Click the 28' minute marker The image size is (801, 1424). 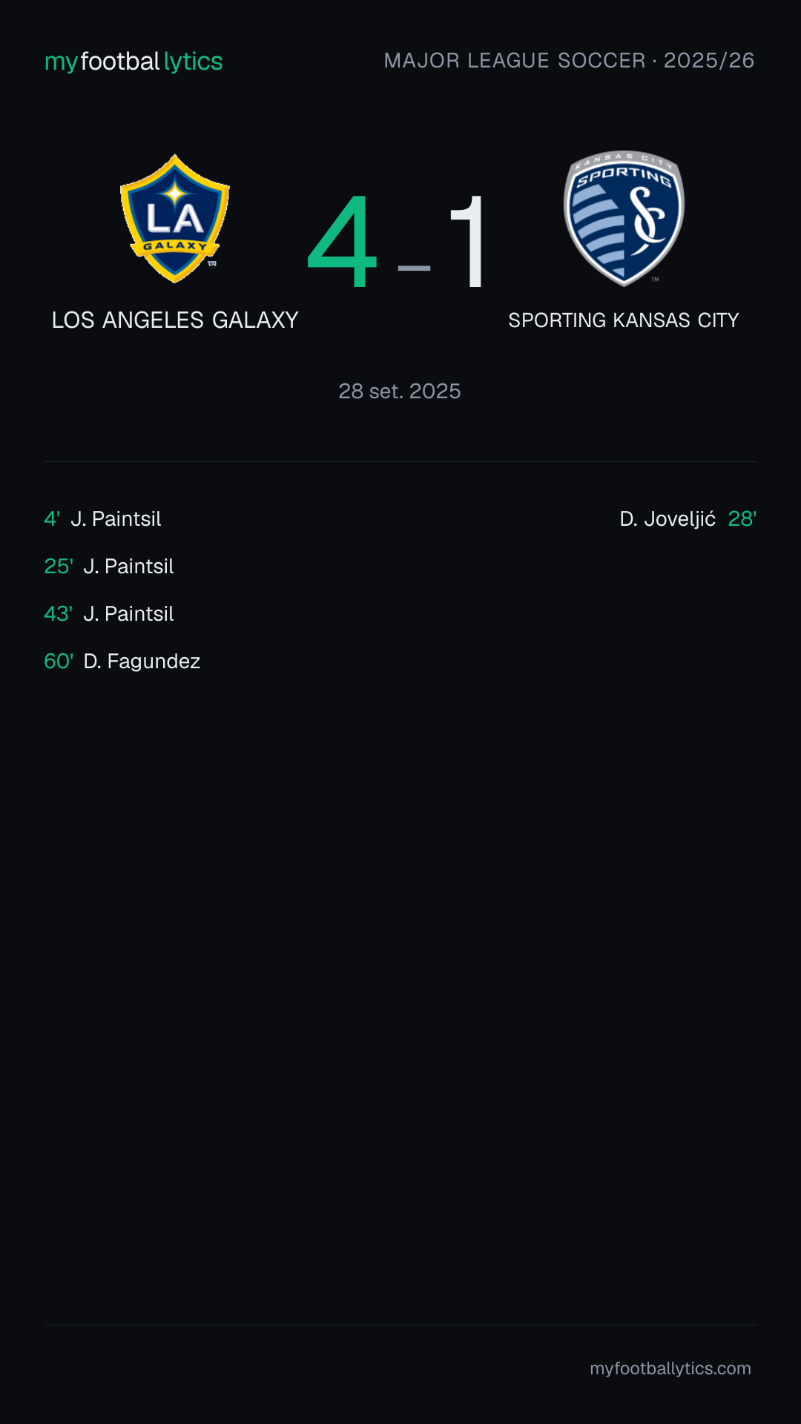click(742, 519)
